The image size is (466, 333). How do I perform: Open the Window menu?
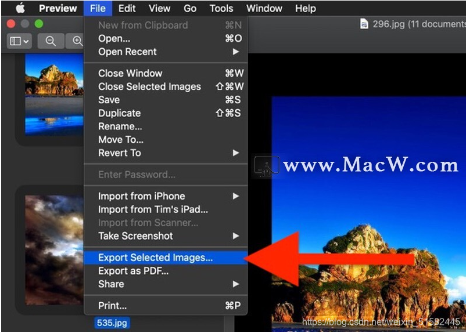264,8
